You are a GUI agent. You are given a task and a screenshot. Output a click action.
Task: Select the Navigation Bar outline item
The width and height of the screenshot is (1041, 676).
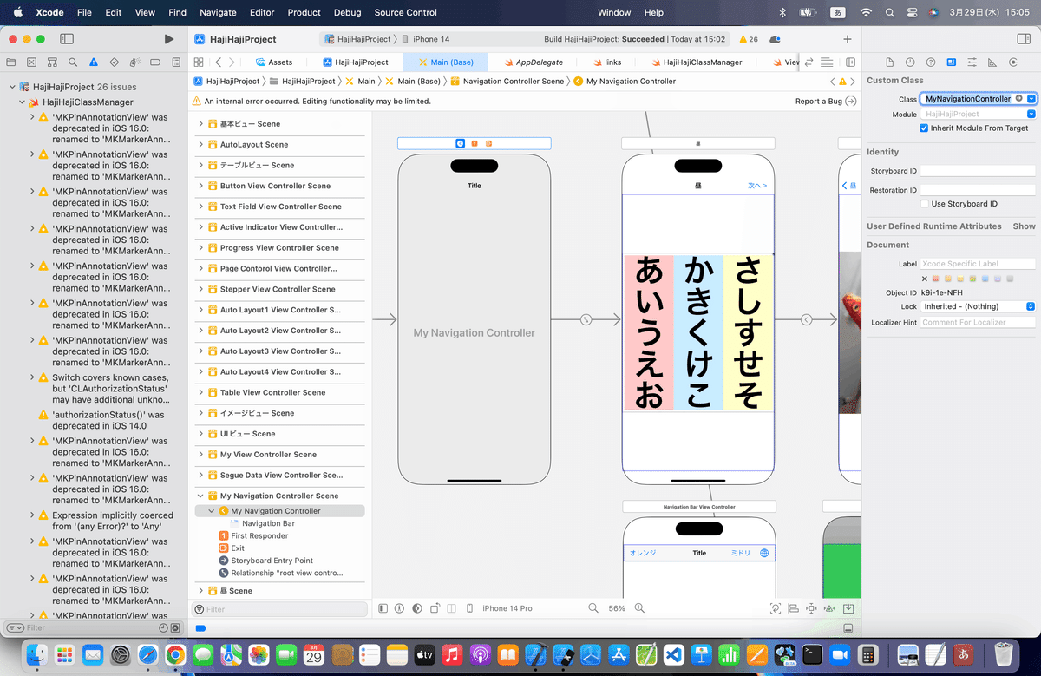coord(268,523)
